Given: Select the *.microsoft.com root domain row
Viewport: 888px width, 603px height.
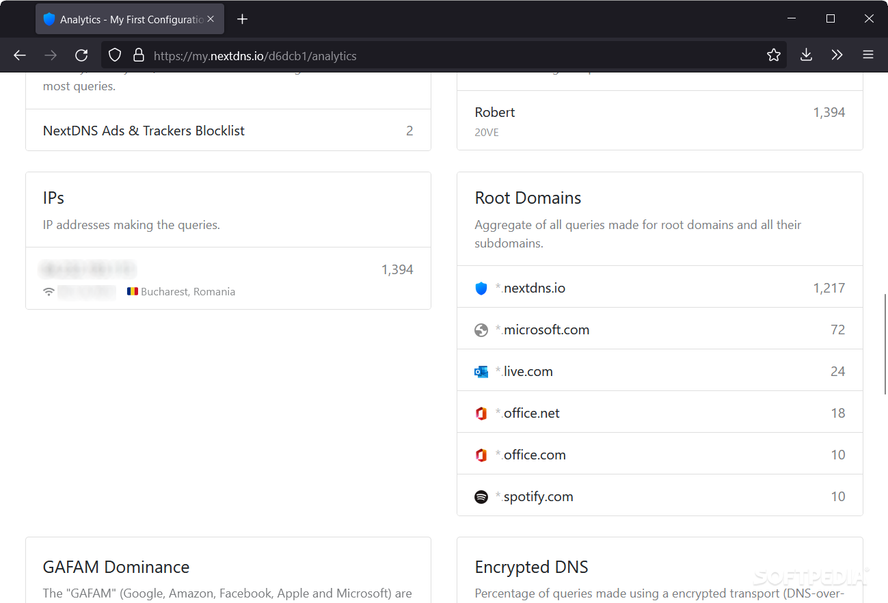Looking at the screenshot, I should click(660, 329).
